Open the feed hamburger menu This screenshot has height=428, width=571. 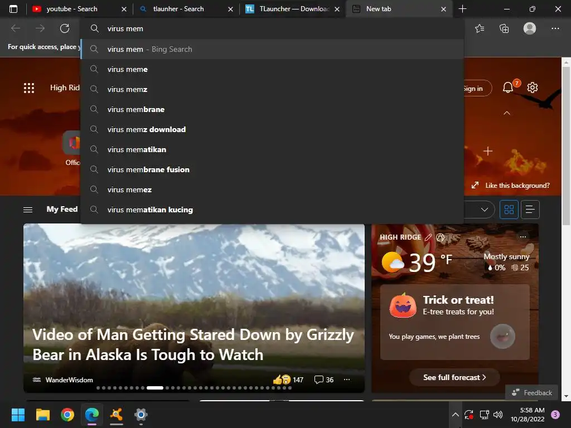click(28, 210)
